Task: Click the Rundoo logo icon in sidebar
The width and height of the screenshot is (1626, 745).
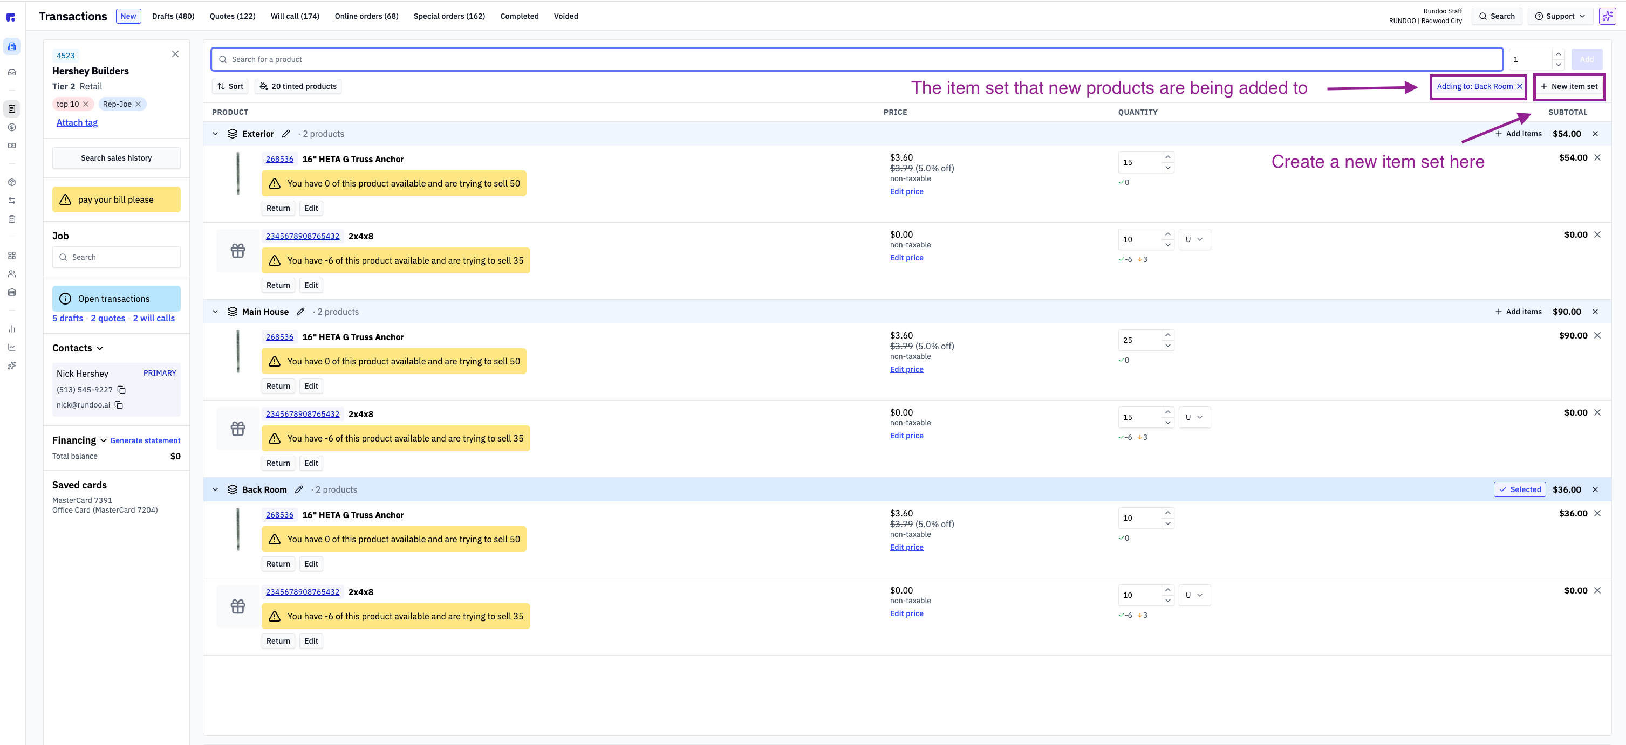Action: (x=11, y=17)
